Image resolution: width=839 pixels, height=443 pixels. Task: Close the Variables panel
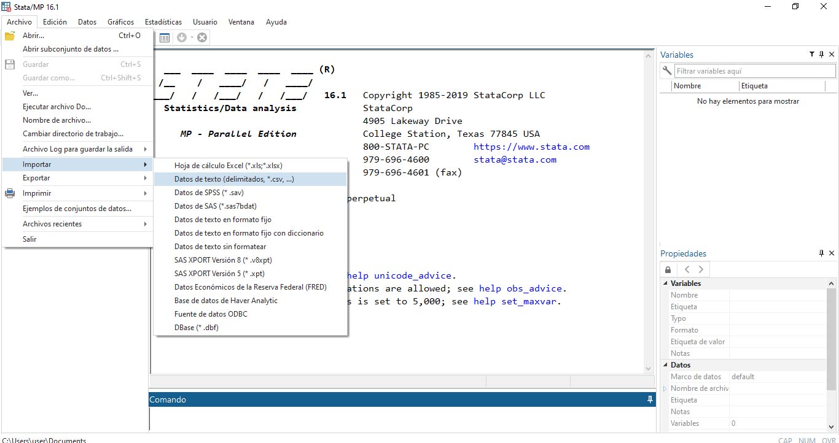(832, 55)
